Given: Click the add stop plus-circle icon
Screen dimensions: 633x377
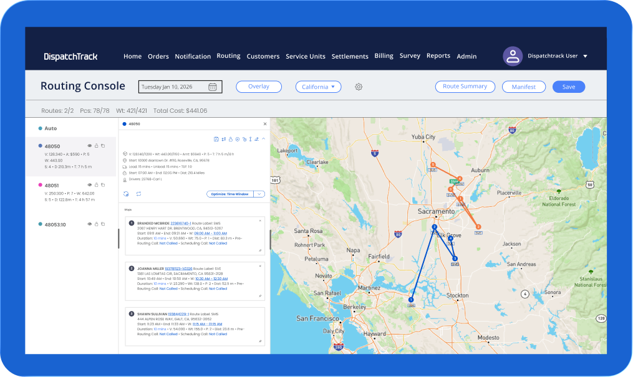Looking at the screenshot, I should point(238,139).
